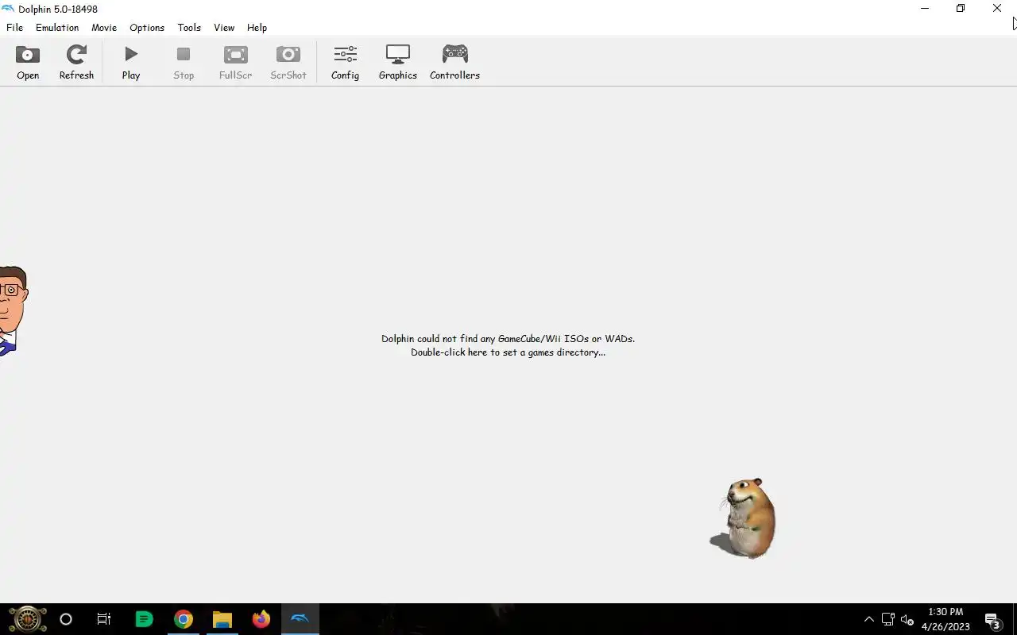Click the muted volume tray icon
Screen dimensions: 1017x635
click(x=907, y=620)
